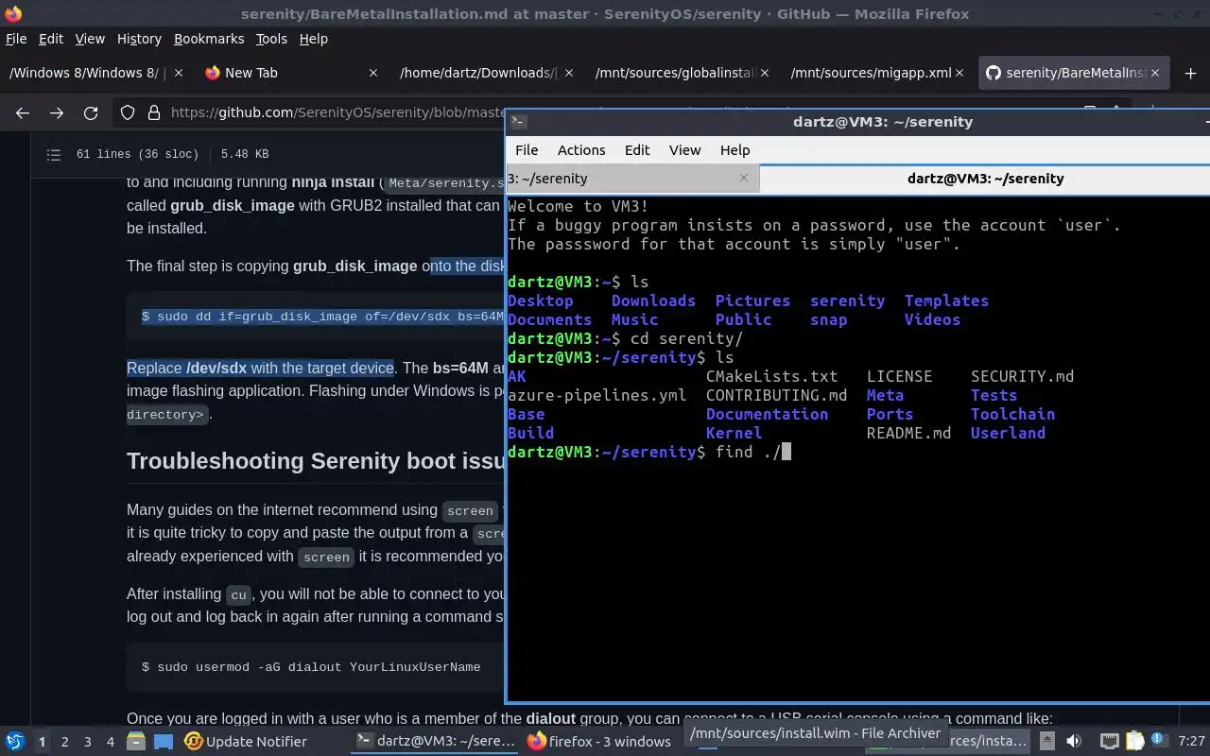The image size is (1210, 756).
Task: Click the taskbar clock showing 7:27
Action: pyautogui.click(x=1192, y=742)
